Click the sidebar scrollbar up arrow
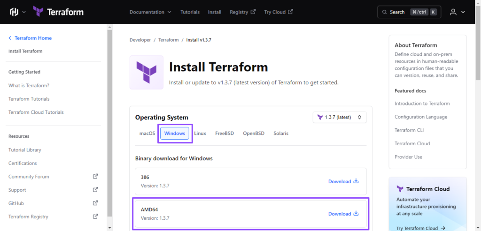Screen dimensions: 481x231 point(110,27)
